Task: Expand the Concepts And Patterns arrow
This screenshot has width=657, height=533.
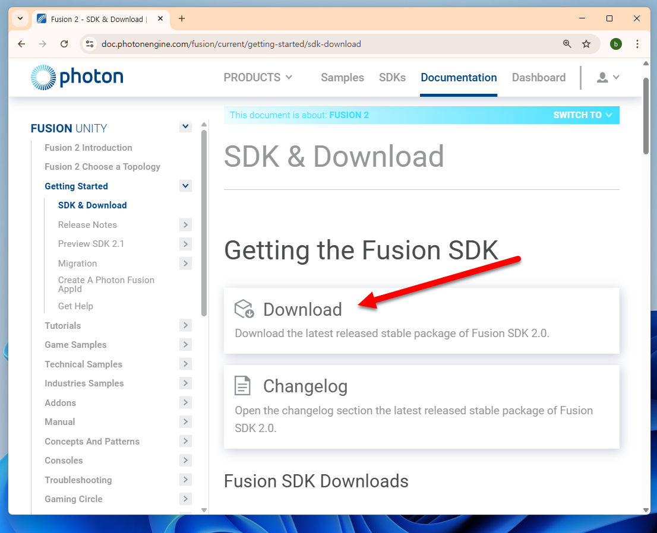Action: coord(185,441)
